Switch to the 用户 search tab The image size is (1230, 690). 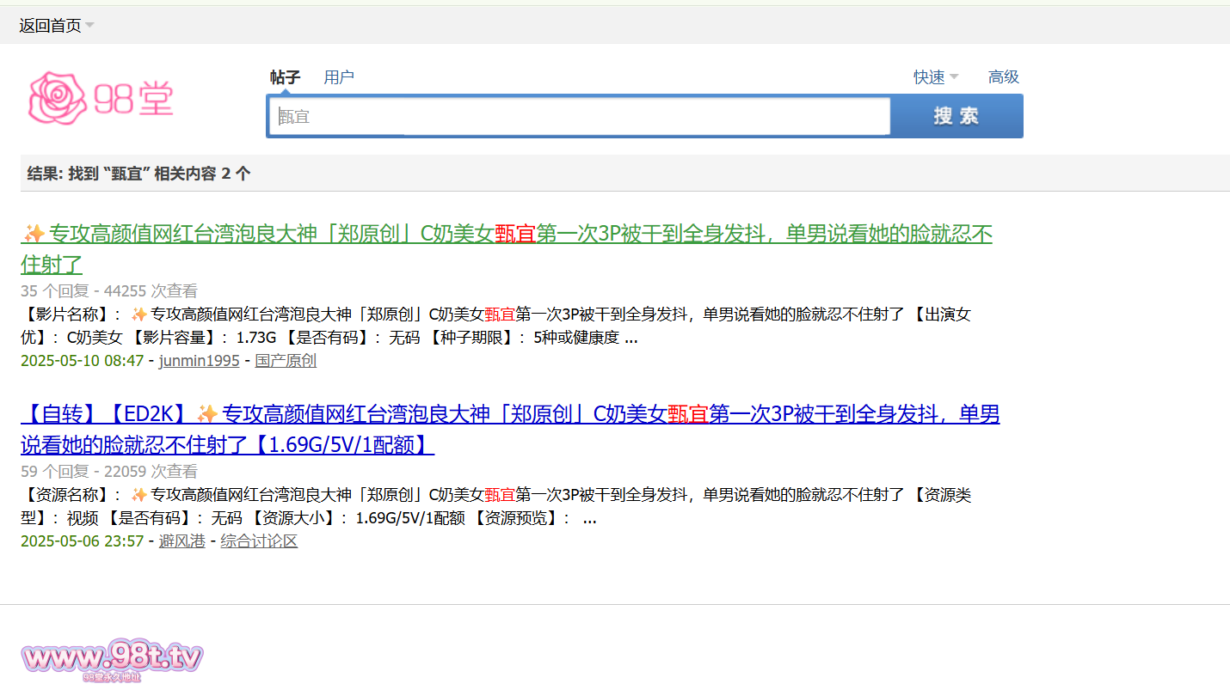(x=339, y=77)
